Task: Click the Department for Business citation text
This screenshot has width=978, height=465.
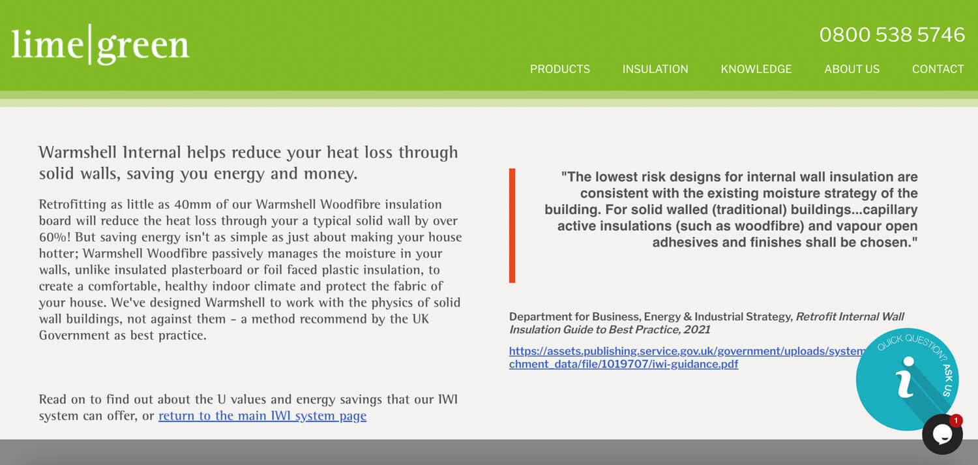Action: point(707,323)
